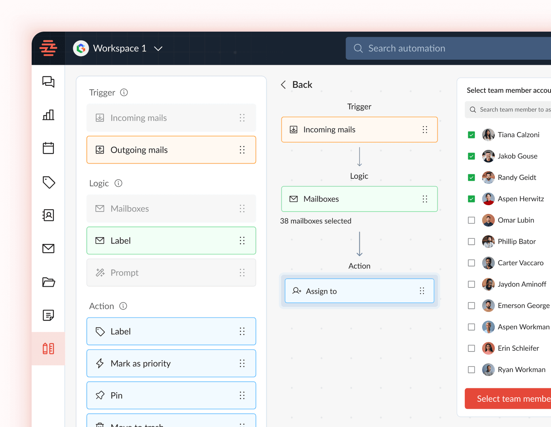Open the folder icon in sidebar
Screen dimensions: 551x427
[48, 282]
